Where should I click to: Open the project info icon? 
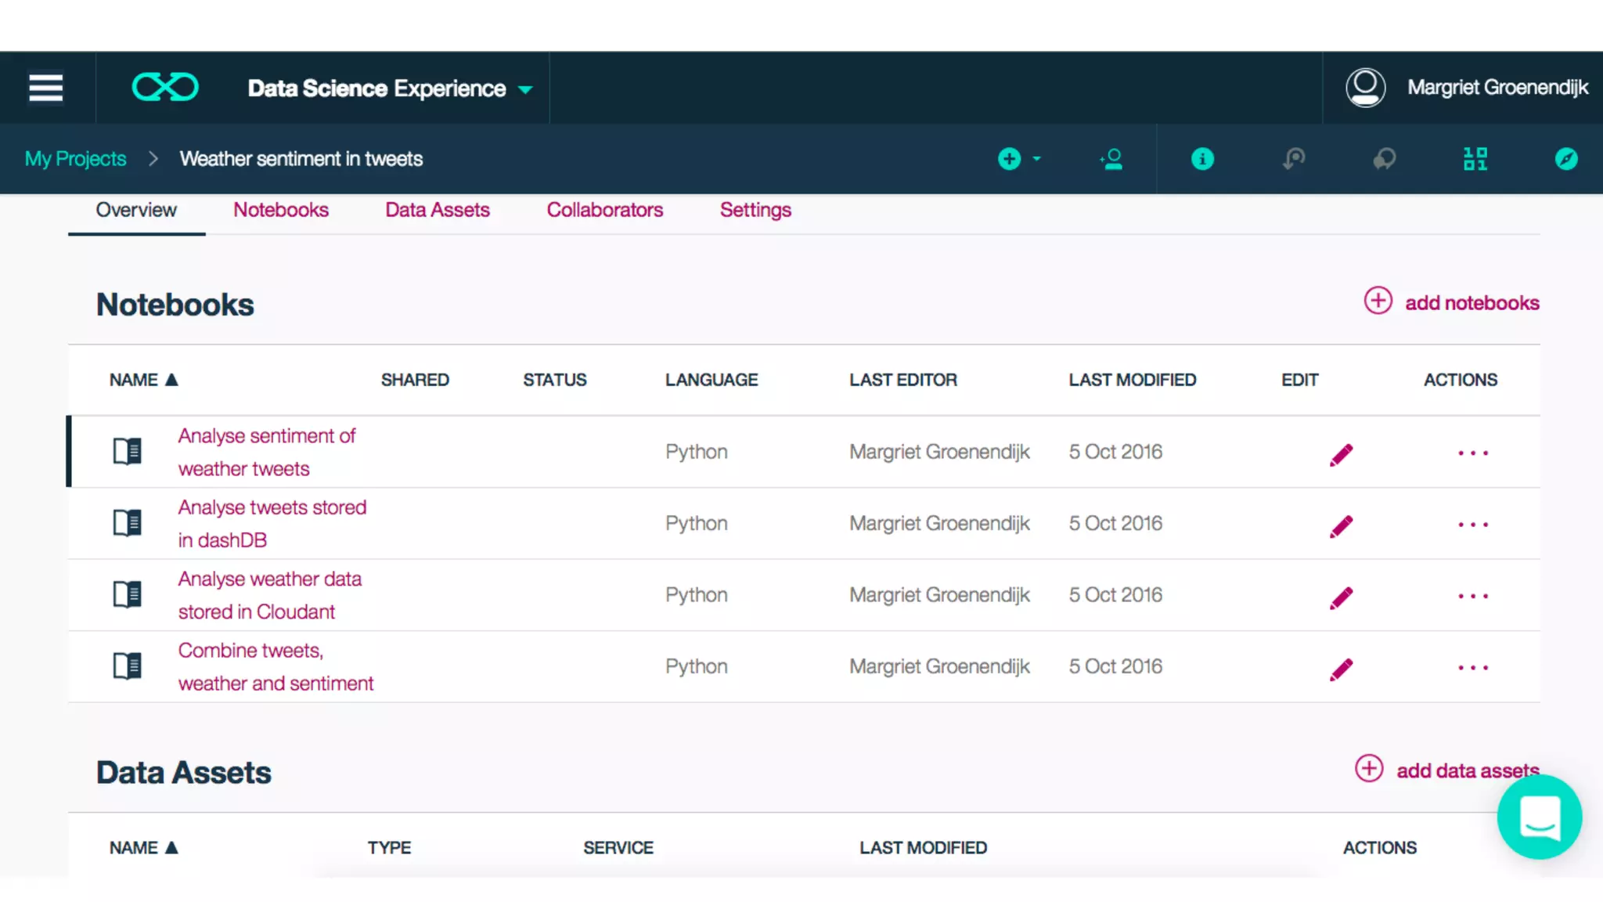tap(1202, 159)
